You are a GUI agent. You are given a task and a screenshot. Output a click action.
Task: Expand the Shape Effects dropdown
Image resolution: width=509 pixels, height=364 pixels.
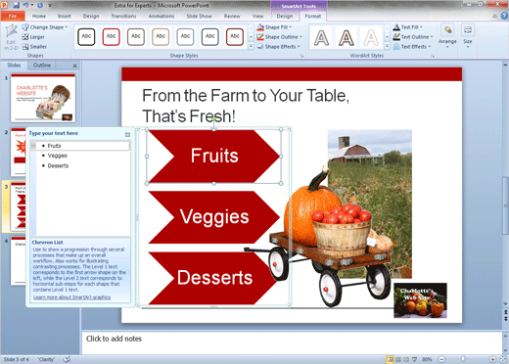coord(299,47)
